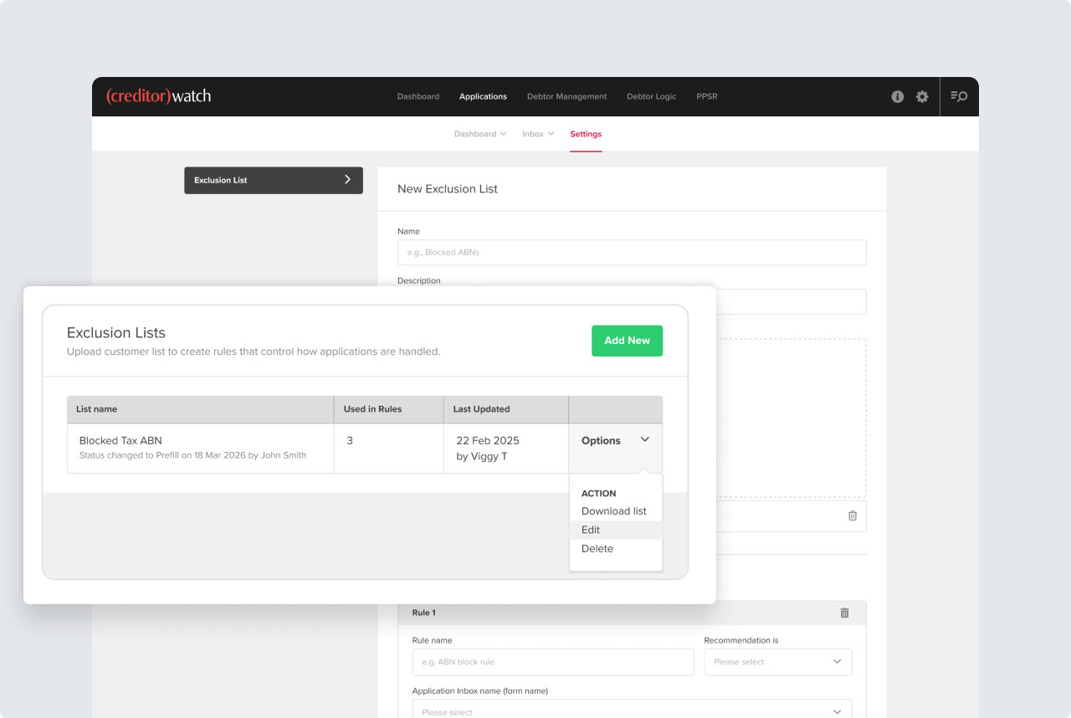Open settings gear icon in header

coord(922,97)
